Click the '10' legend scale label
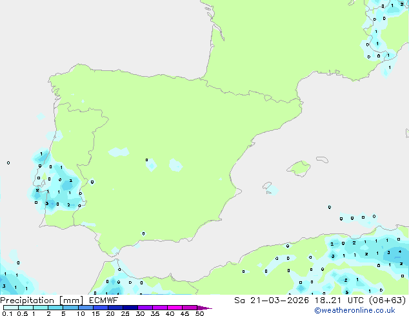 pos(81,313)
